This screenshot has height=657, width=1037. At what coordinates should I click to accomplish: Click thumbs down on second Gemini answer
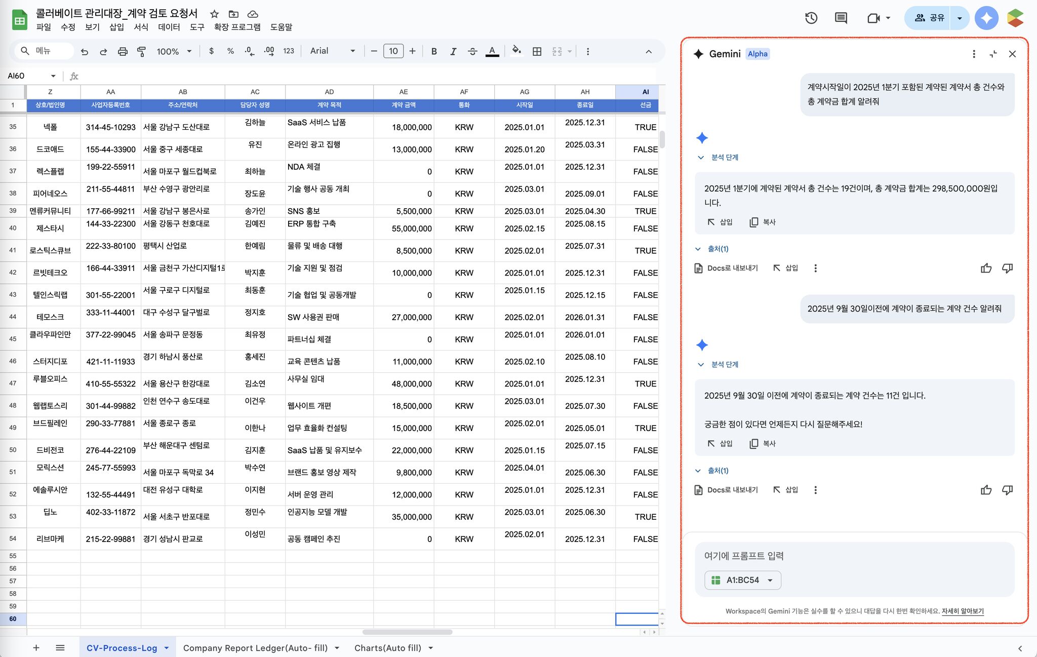coord(1007,490)
